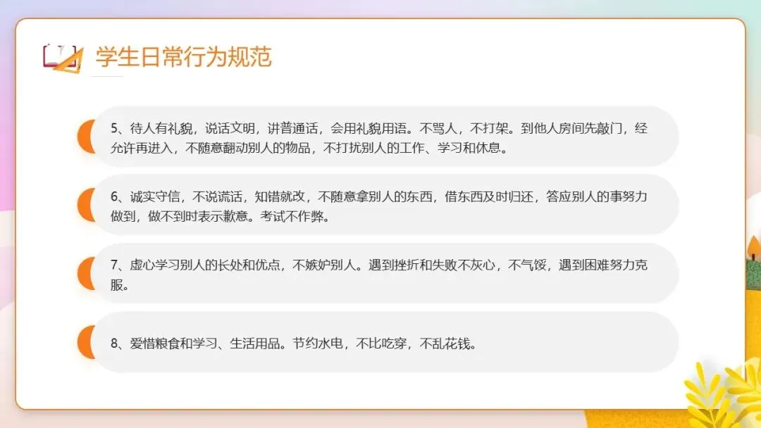
Task: Click the rule 7 text about 虚心学习别人的长处
Action: 378,275
